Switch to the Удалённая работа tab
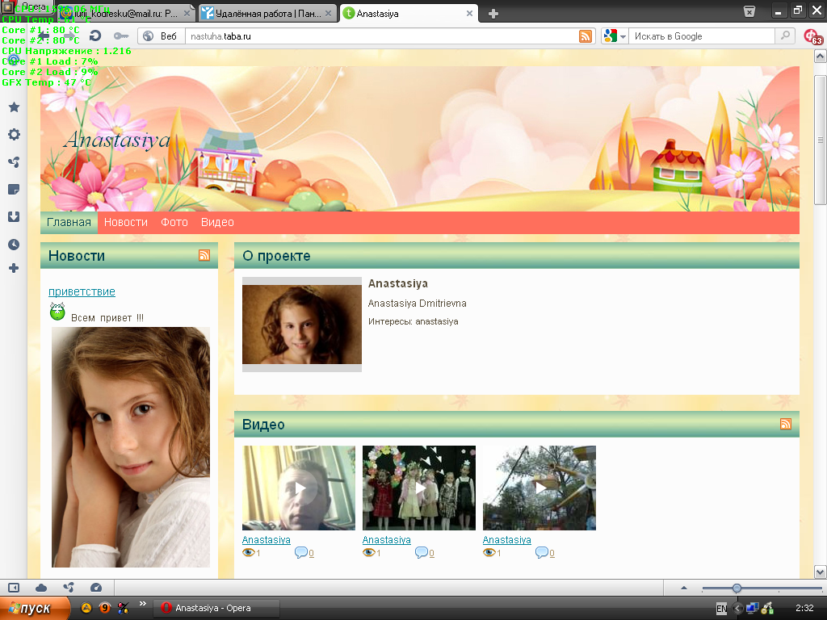This screenshot has height=620, width=827. click(267, 14)
